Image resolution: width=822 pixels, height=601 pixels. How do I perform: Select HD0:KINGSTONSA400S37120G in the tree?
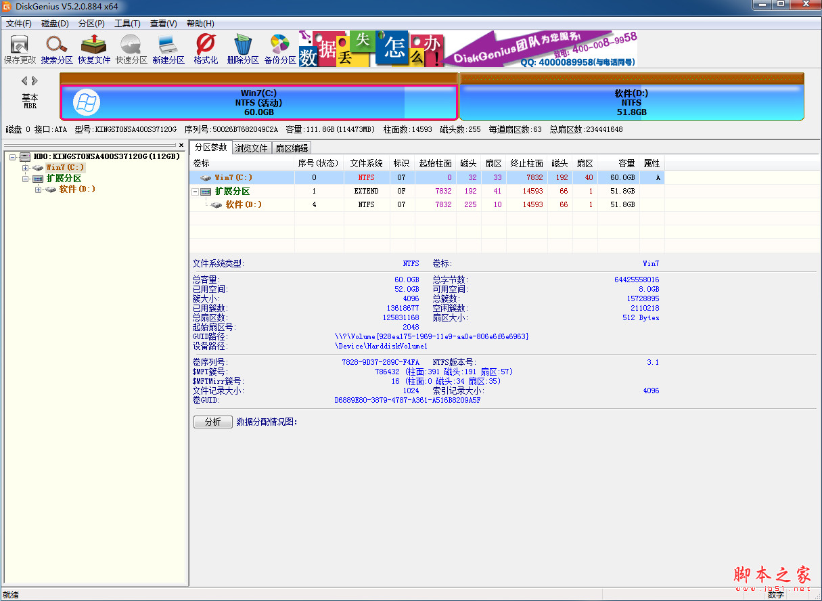[x=107, y=156]
